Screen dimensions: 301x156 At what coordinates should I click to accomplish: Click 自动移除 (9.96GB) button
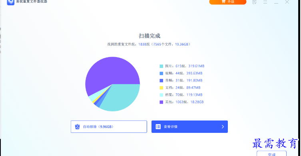109,127
